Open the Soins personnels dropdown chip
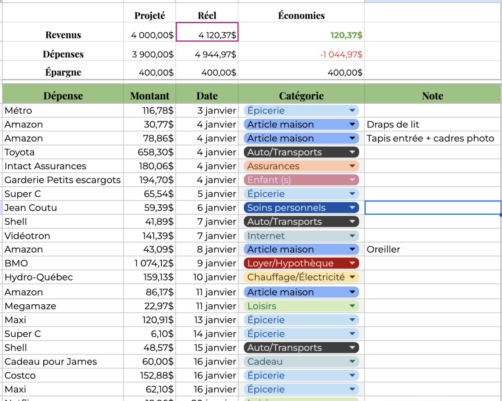 (x=301, y=208)
